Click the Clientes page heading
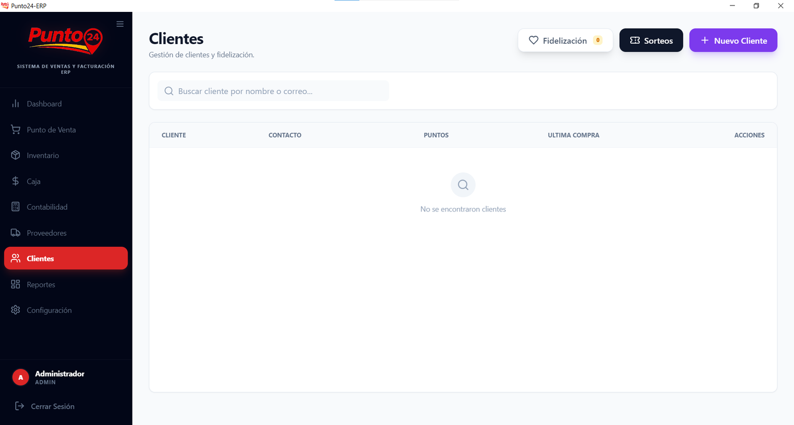The width and height of the screenshot is (794, 425). click(x=176, y=39)
